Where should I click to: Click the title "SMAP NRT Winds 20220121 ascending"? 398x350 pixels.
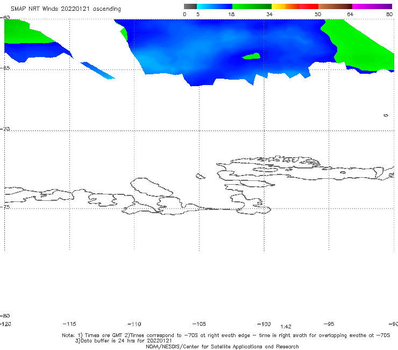click(x=66, y=9)
